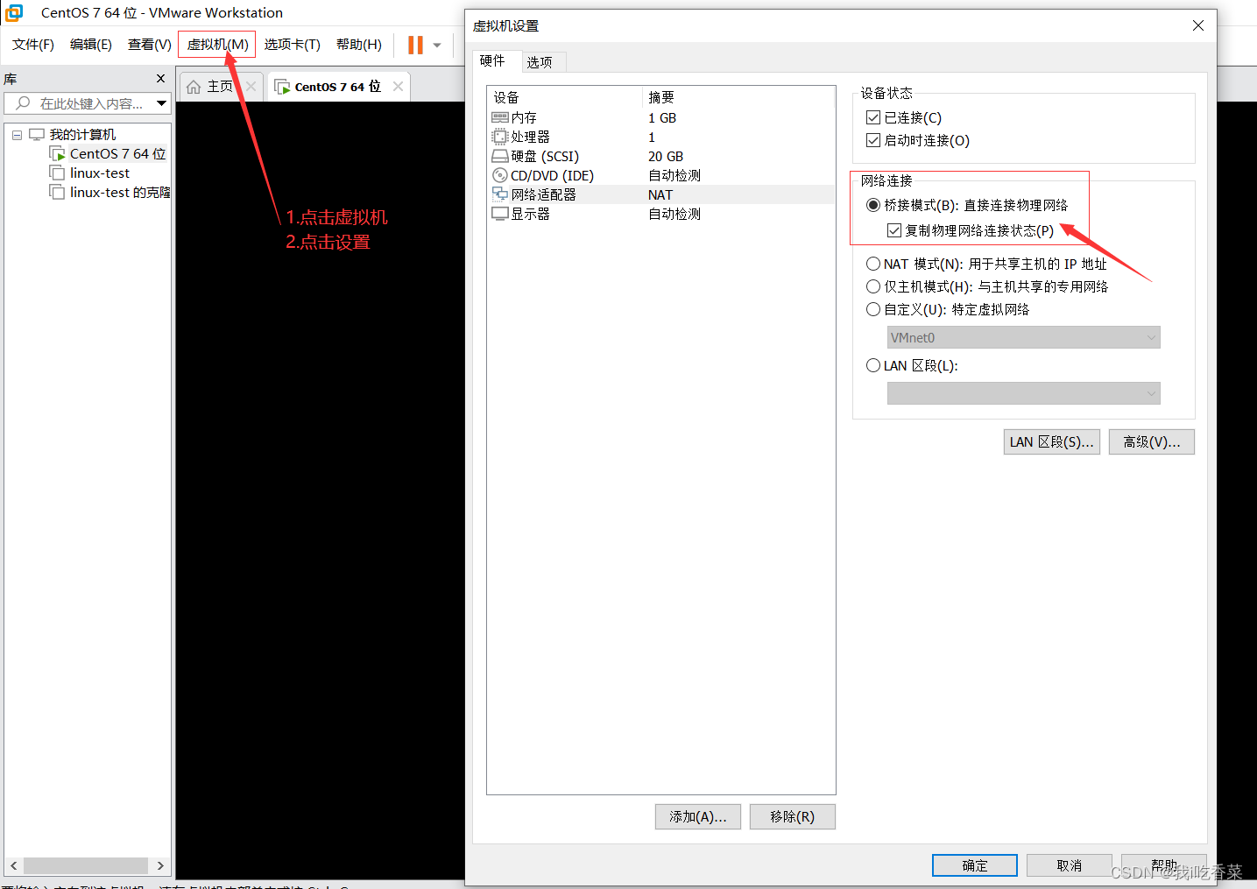The image size is (1257, 889).
Task: Click the running CentOS VM icon in tree
Action: [x=58, y=154]
